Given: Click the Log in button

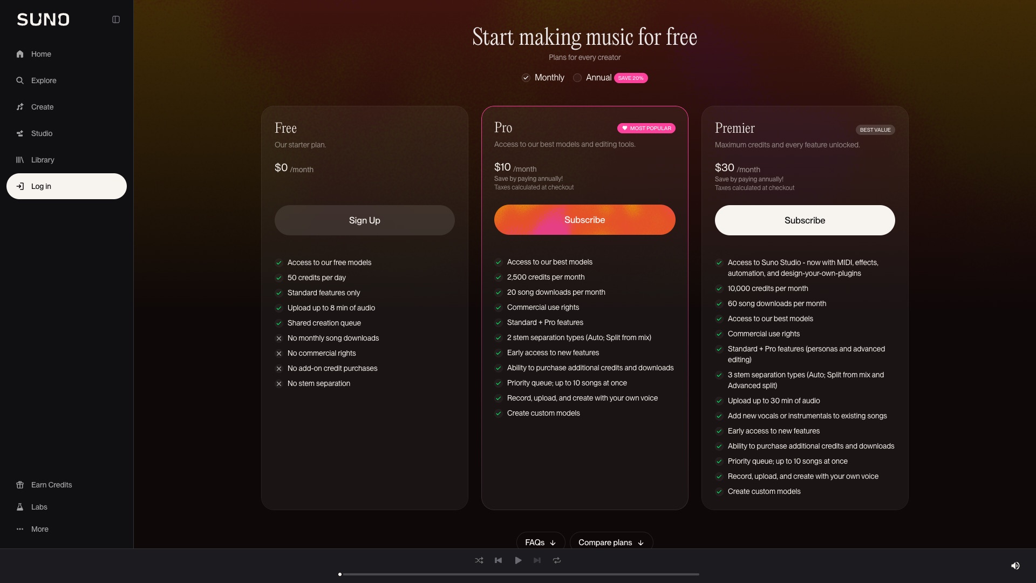Looking at the screenshot, I should 66,186.
